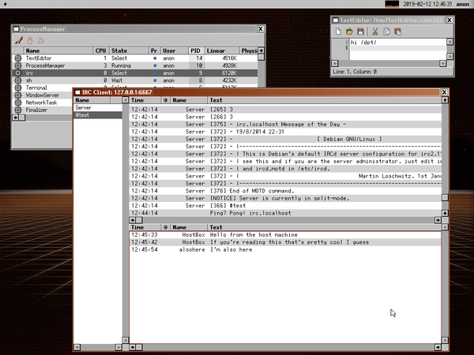
Task: Click the 'Ping? Pong! irc.localhost' line
Action: [250, 213]
